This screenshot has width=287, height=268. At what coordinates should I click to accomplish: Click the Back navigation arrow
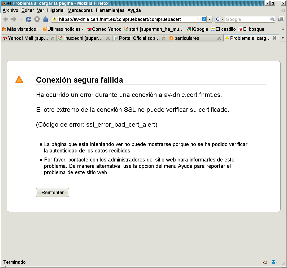coord(6,19)
